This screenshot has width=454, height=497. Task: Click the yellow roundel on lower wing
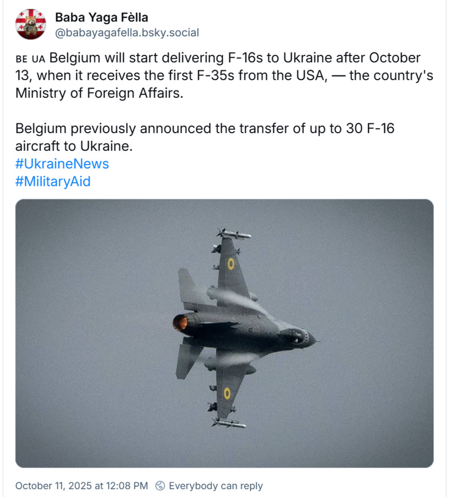(x=227, y=393)
